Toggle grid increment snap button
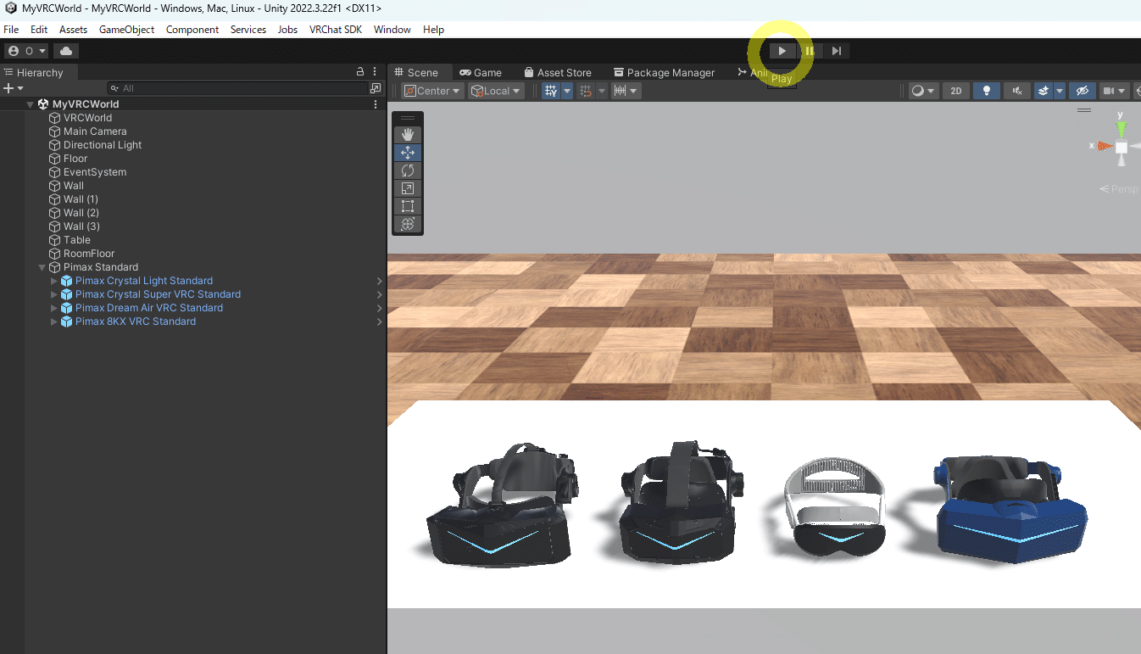 [585, 91]
